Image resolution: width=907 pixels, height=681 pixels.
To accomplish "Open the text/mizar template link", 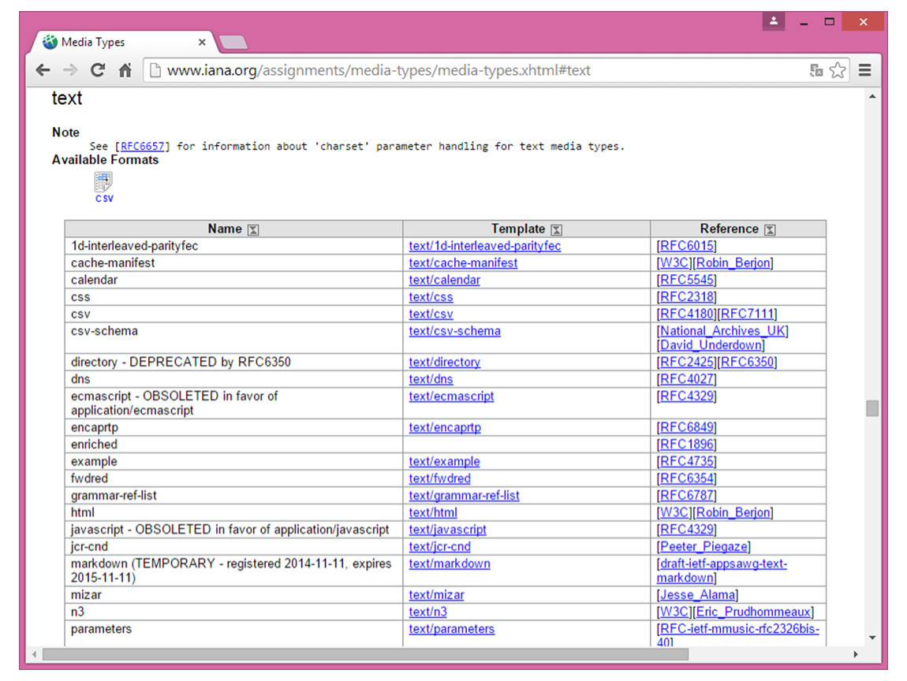I will pos(436,595).
